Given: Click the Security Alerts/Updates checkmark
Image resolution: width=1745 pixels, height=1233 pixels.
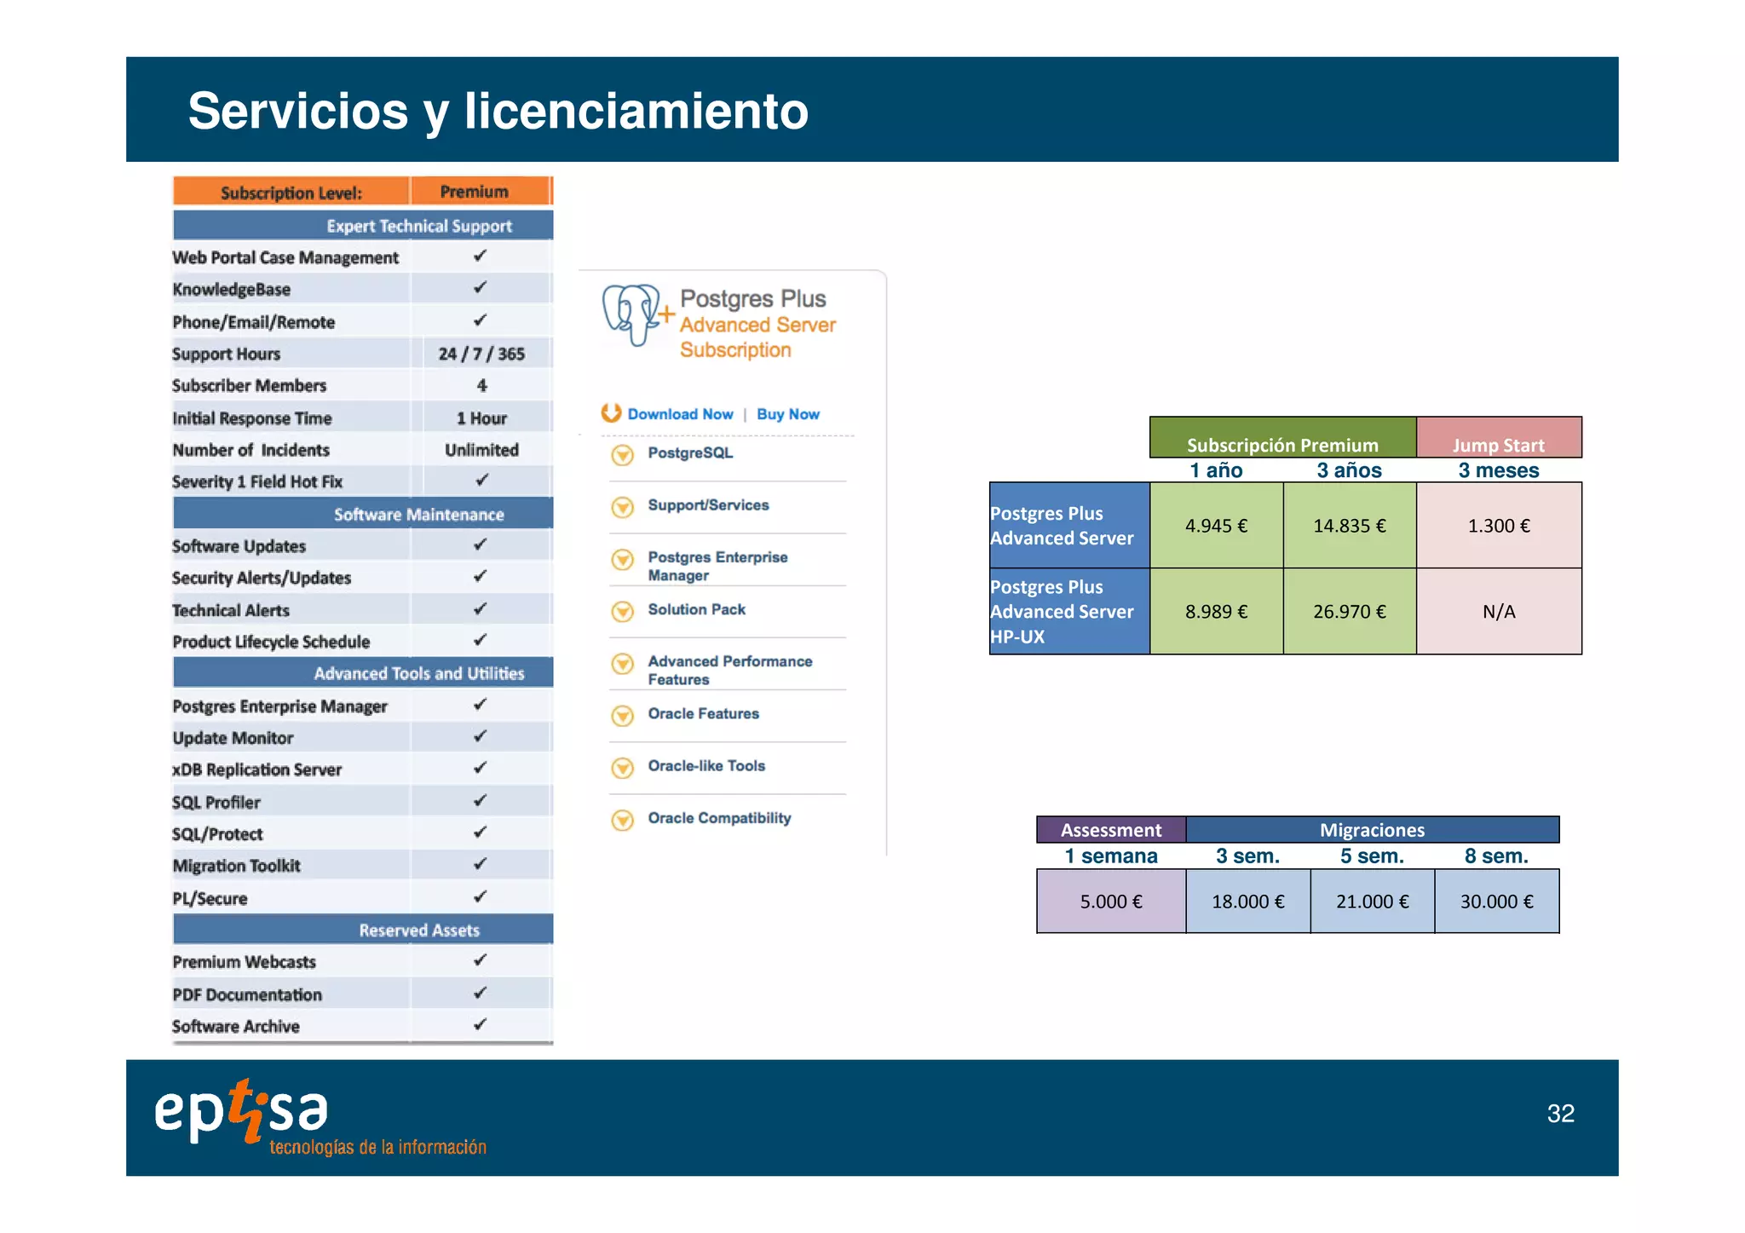Looking at the screenshot, I should (x=481, y=576).
